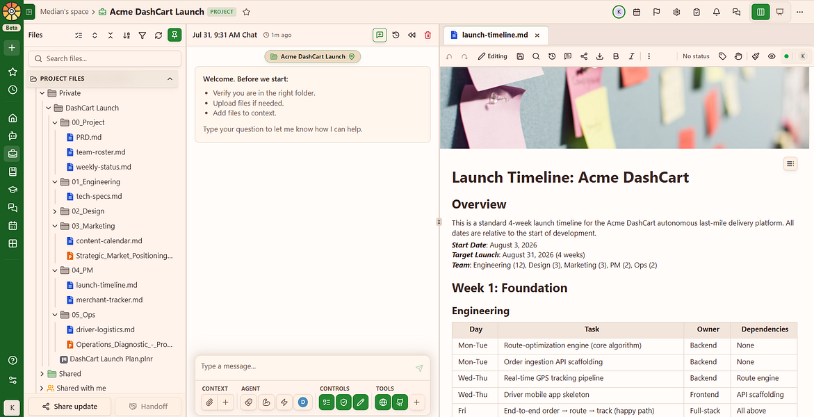Image resolution: width=814 pixels, height=417 pixels.
Task: Open chat history clock icon
Action: 396,35
